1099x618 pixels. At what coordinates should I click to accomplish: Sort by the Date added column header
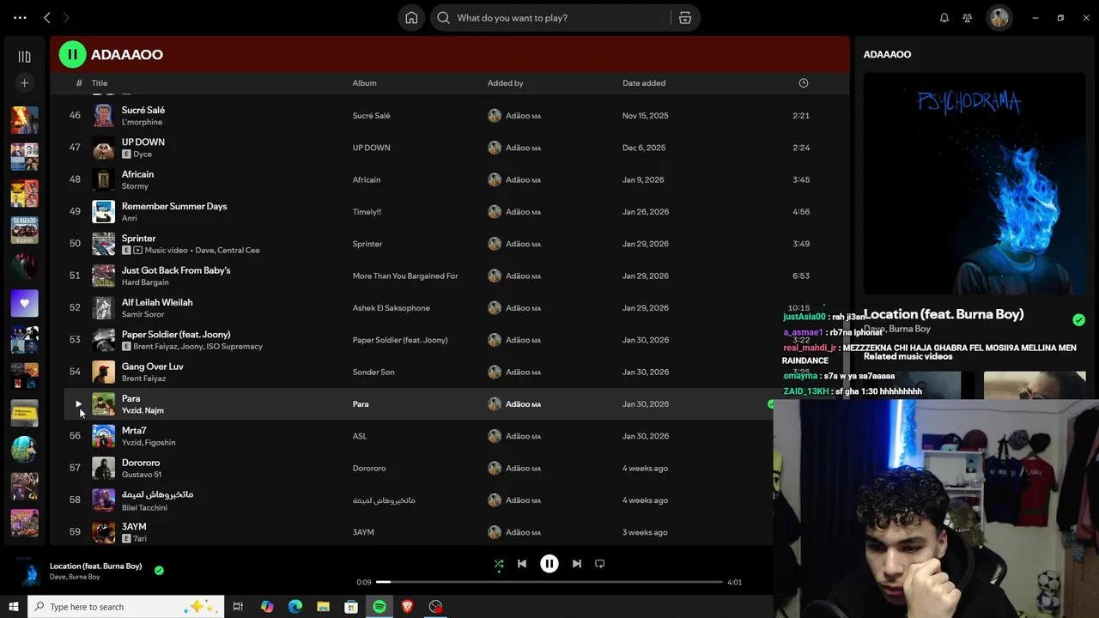click(x=644, y=83)
